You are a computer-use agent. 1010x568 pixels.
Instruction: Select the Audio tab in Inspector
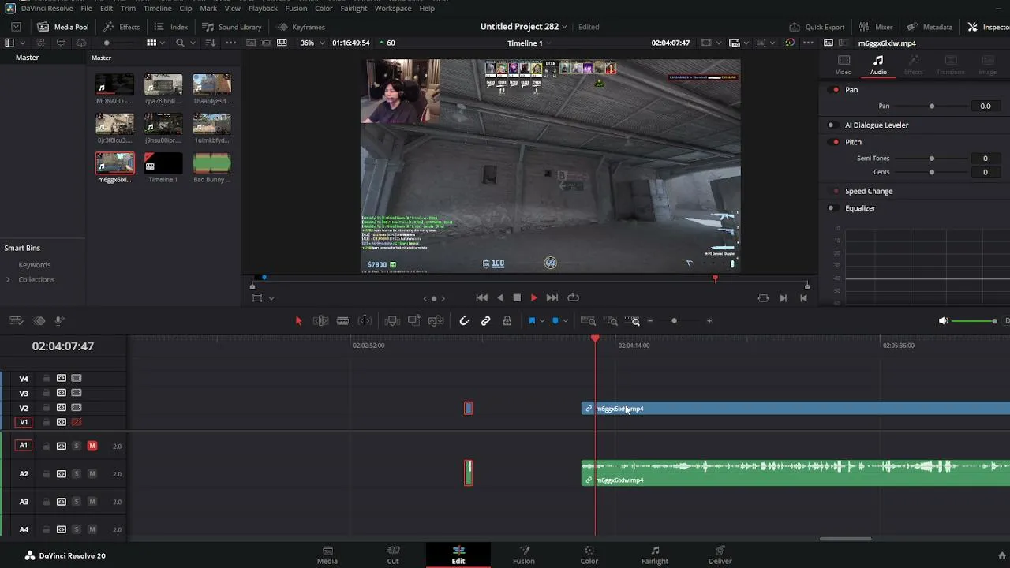(x=878, y=65)
